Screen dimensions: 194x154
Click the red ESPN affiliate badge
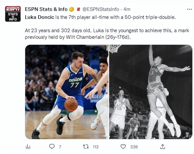(78, 9)
